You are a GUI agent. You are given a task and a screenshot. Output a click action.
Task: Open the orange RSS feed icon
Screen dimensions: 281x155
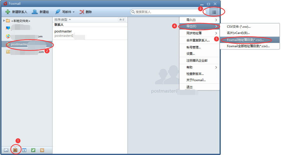click(x=42, y=150)
